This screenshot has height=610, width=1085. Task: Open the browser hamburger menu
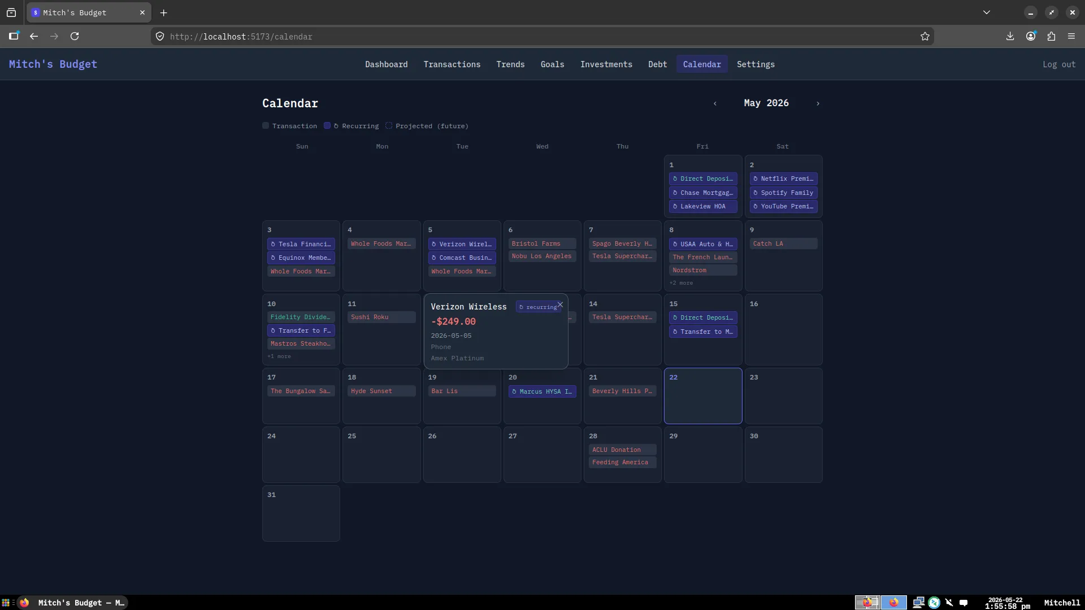(x=1071, y=36)
